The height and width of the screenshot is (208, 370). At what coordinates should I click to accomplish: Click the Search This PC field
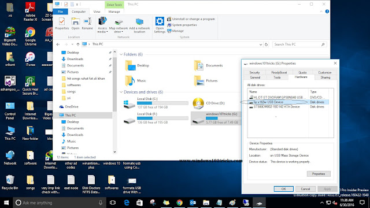299,44
